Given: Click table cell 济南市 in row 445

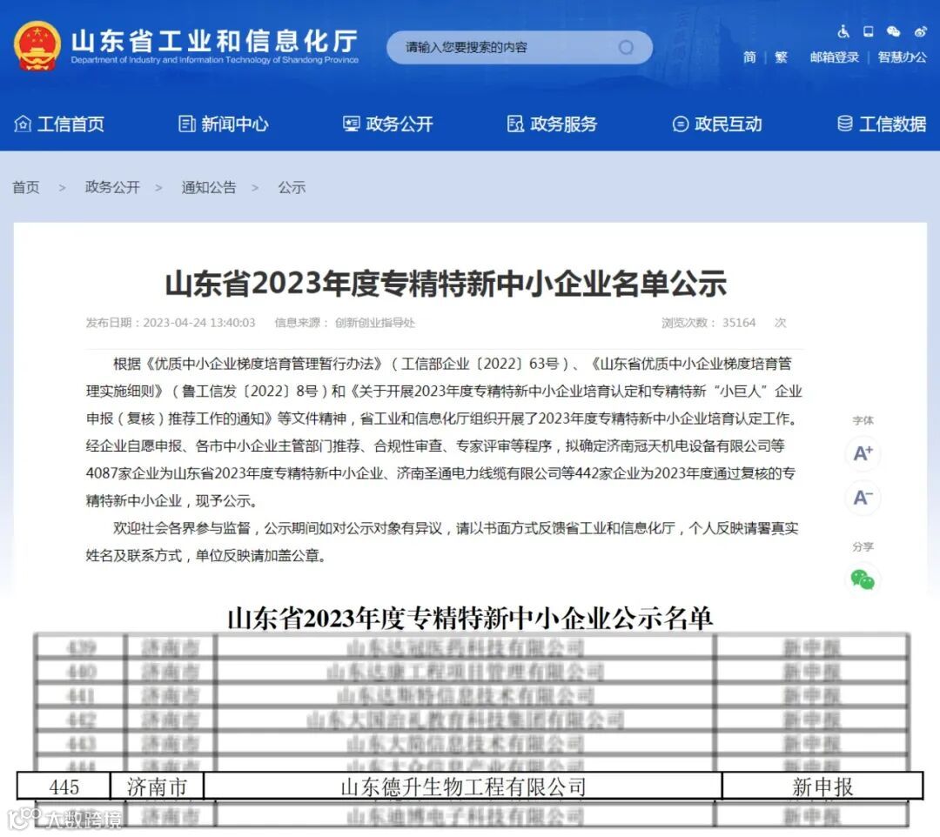Looking at the screenshot, I should [x=157, y=787].
